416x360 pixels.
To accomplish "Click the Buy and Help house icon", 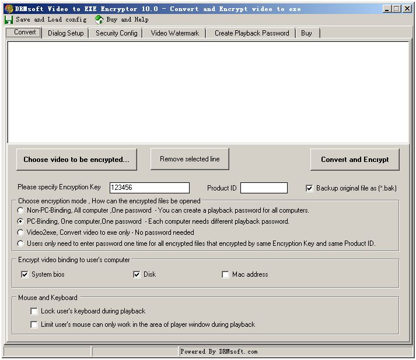I will click(99, 20).
